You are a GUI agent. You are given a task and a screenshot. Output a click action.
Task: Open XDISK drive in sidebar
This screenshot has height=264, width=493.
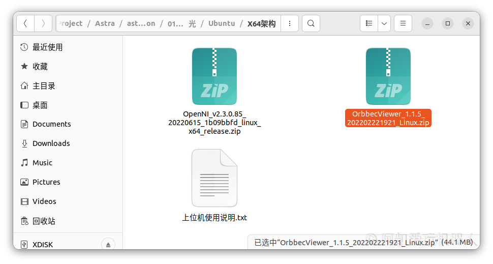click(68, 244)
